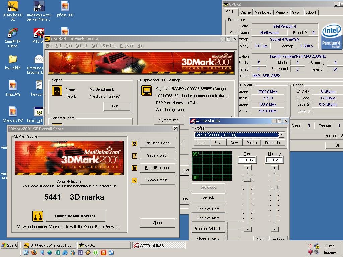The width and height of the screenshot is (343, 257).
Task: Click the Show Details magnifier icon
Action: pyautogui.click(x=134, y=180)
